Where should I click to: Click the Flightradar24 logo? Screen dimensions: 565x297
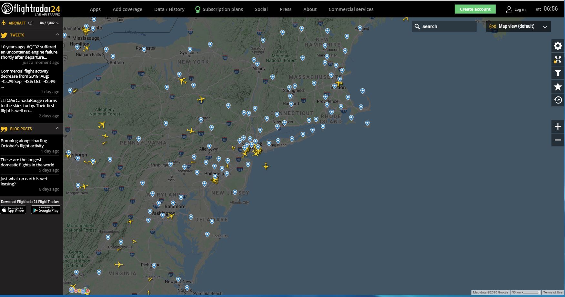pyautogui.click(x=31, y=9)
